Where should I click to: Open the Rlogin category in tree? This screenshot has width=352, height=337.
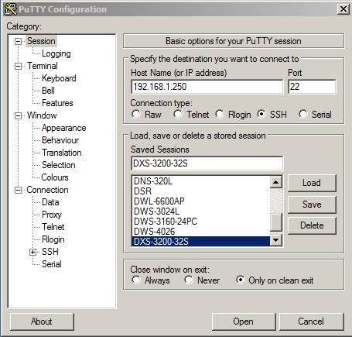pyautogui.click(x=53, y=239)
